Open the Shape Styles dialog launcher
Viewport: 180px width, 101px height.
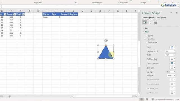pos(76,3)
